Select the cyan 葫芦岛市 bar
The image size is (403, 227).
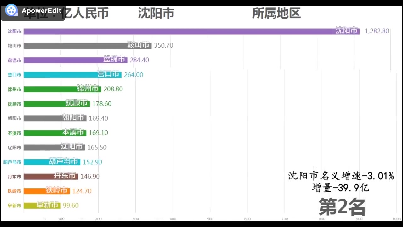(52, 162)
